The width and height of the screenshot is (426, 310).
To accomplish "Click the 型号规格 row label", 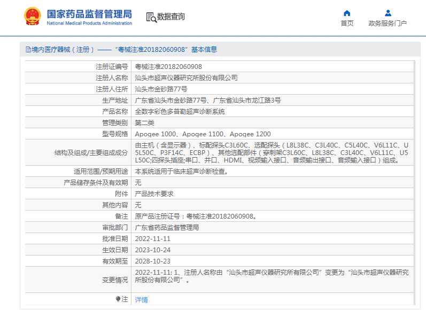I will click(115, 134).
